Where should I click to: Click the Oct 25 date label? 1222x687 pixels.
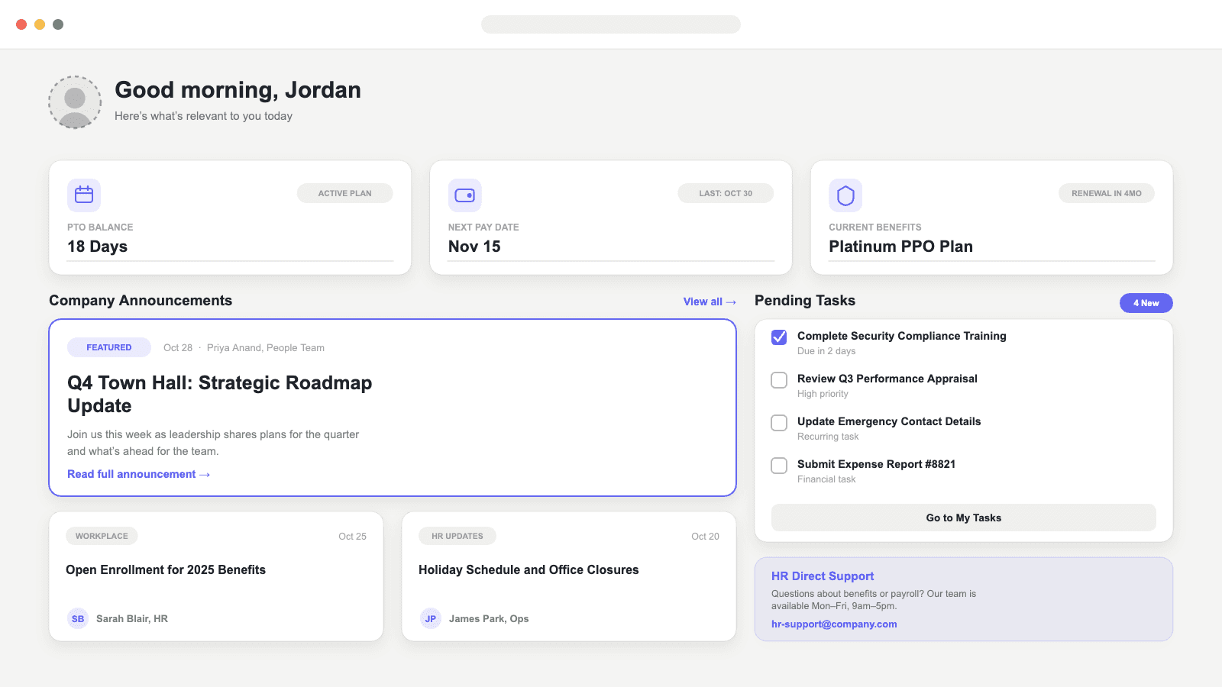[x=352, y=536]
